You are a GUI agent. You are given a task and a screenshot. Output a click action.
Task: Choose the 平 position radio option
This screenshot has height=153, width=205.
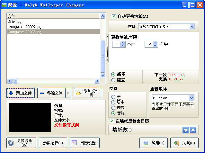tap(113, 97)
